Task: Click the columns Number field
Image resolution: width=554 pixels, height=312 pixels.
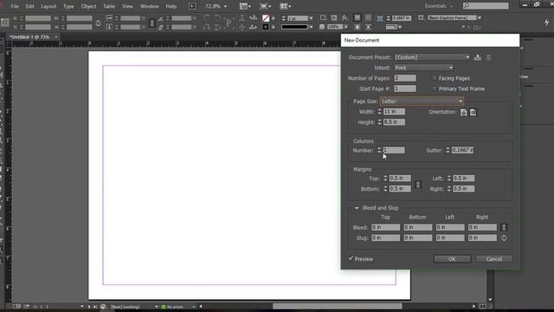Action: coord(394,150)
